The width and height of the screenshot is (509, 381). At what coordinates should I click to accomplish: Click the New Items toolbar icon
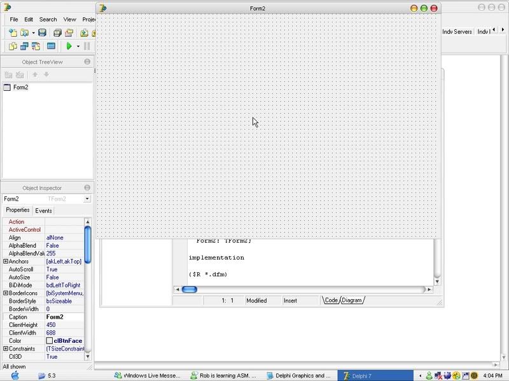pyautogui.click(x=13, y=32)
